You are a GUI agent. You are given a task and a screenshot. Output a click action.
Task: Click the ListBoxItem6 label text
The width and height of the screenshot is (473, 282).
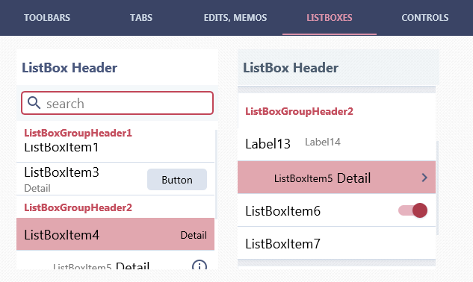pyautogui.click(x=282, y=211)
